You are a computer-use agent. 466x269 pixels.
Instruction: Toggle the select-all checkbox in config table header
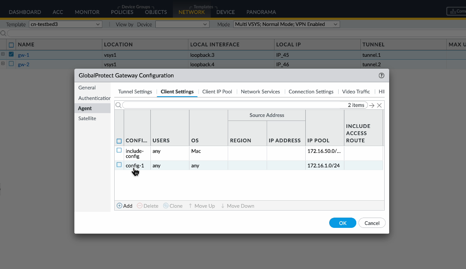pyautogui.click(x=119, y=141)
